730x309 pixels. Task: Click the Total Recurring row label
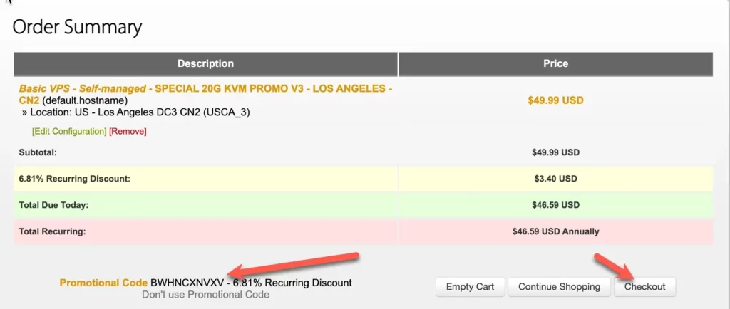pos(52,231)
